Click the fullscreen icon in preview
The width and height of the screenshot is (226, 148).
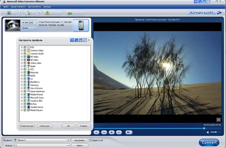tap(219, 120)
